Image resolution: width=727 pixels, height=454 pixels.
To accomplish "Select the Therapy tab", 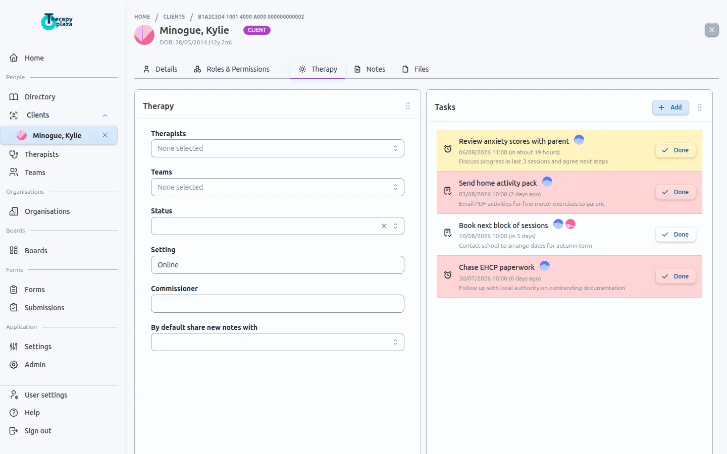I will 318,69.
